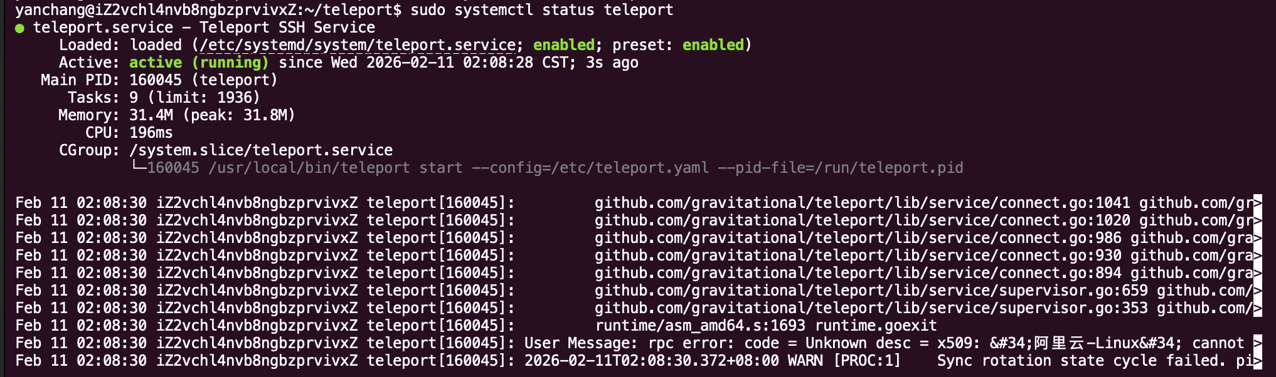The image size is (1276, 377).
Task: Click the CPU value 196ms
Action: click(151, 133)
